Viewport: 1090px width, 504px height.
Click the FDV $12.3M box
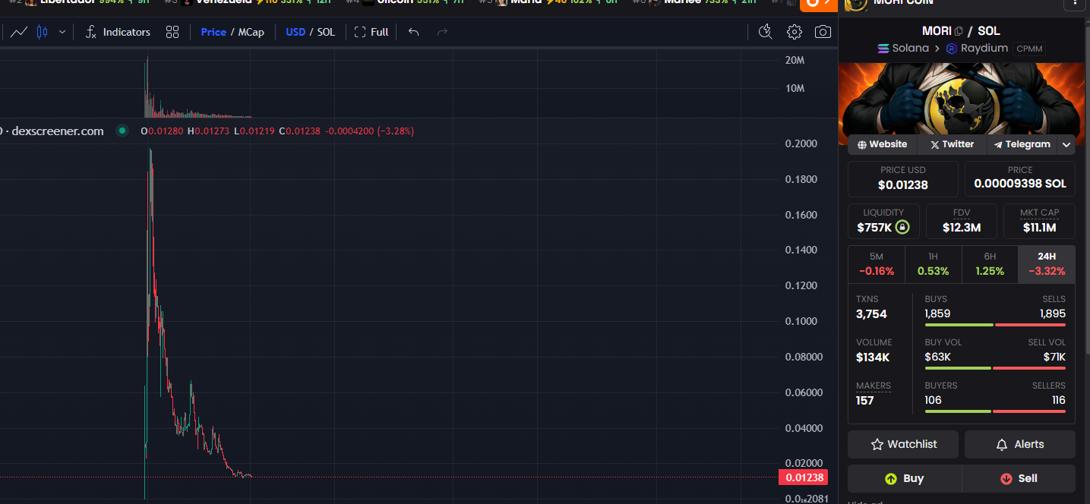click(x=961, y=221)
